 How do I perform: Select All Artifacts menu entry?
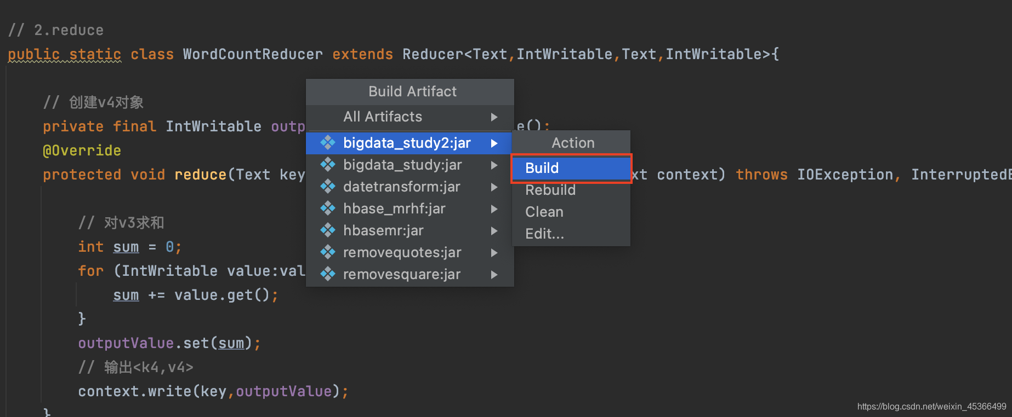tap(410, 117)
